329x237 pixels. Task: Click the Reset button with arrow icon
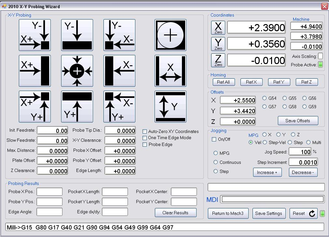[304, 213]
